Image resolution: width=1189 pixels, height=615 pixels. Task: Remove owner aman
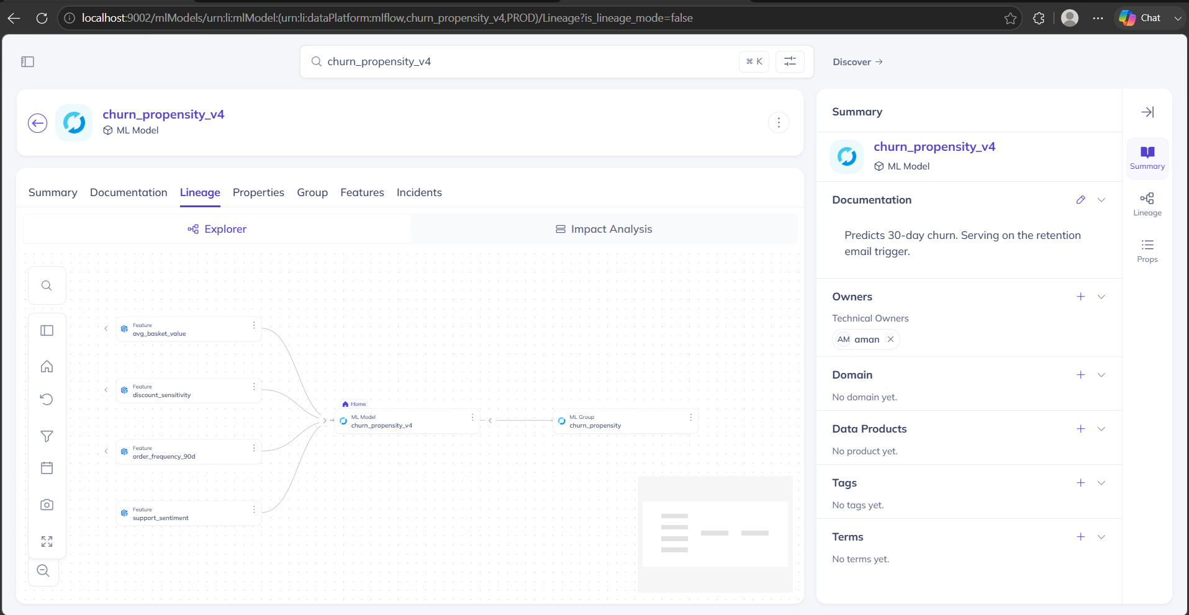pos(890,339)
